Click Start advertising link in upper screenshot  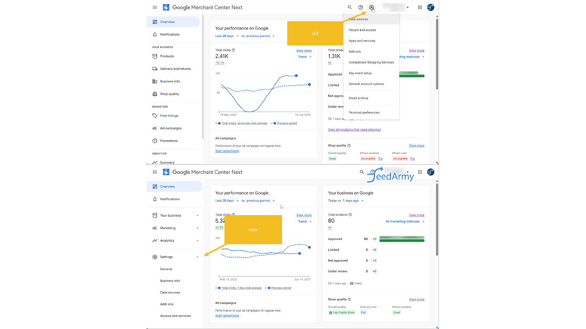coord(227,151)
